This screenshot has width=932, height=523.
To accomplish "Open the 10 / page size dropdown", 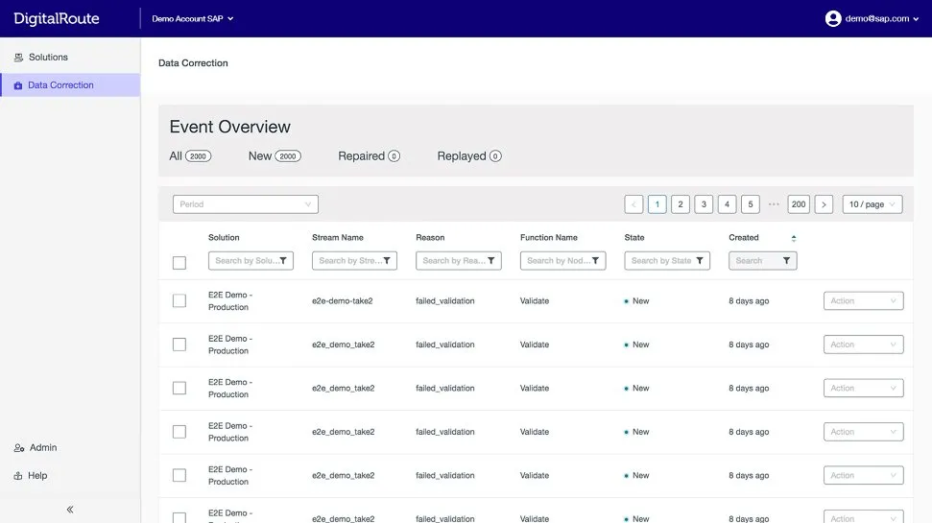I will click(872, 204).
